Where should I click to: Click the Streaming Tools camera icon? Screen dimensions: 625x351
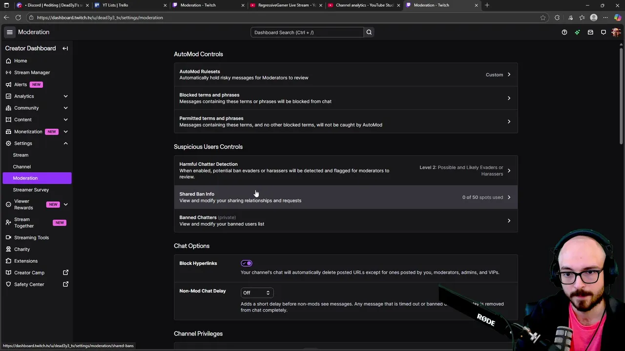[x=8, y=237]
